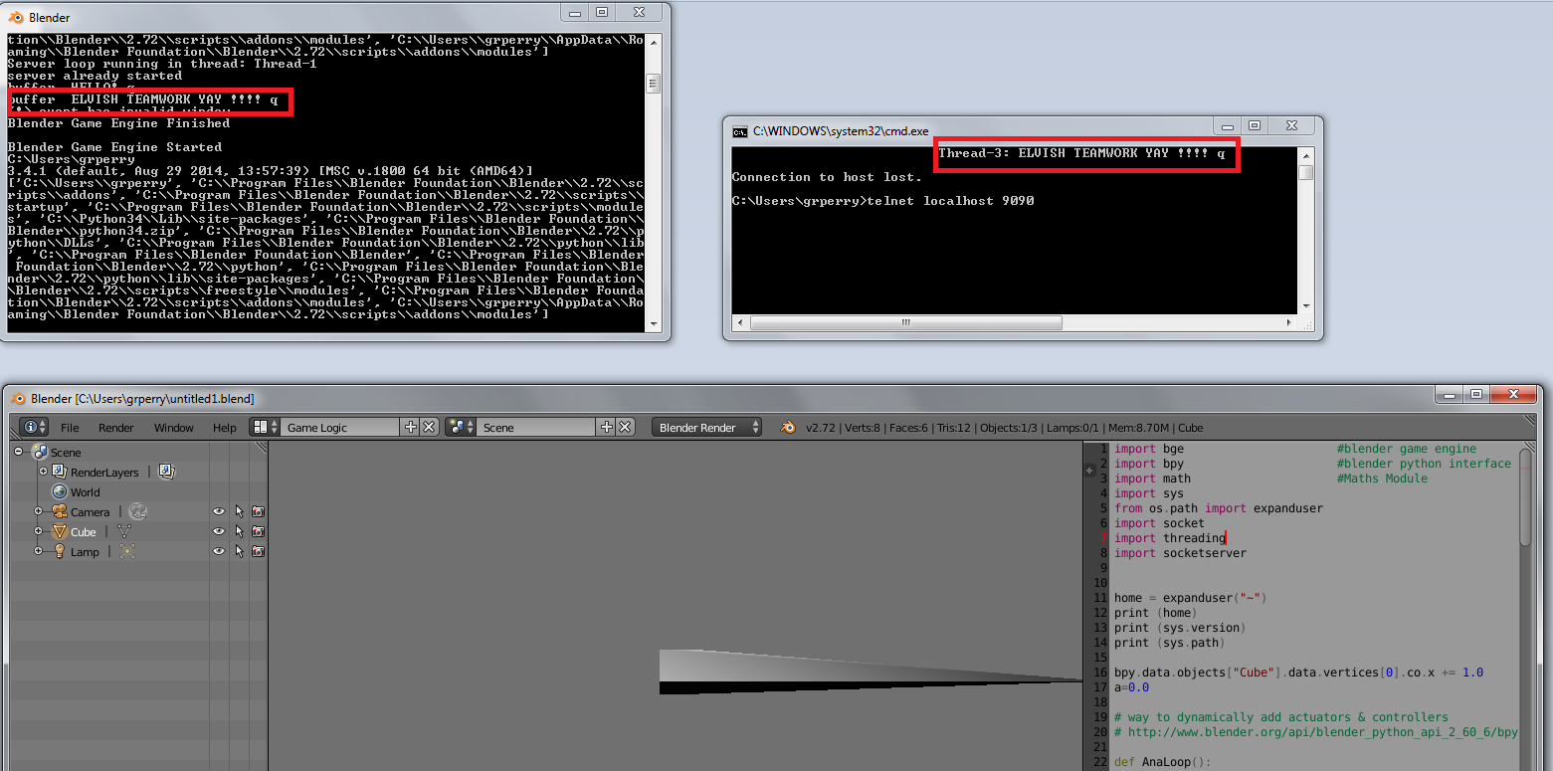
Task: Click the camera data icon beside Camera
Action: click(x=137, y=511)
